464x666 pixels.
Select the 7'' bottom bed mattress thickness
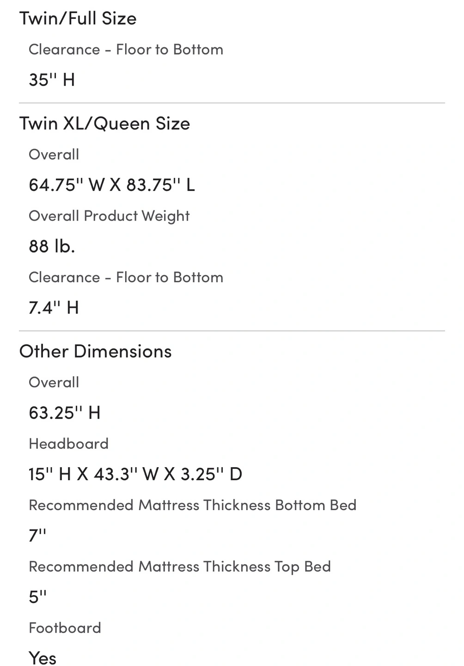coord(37,536)
